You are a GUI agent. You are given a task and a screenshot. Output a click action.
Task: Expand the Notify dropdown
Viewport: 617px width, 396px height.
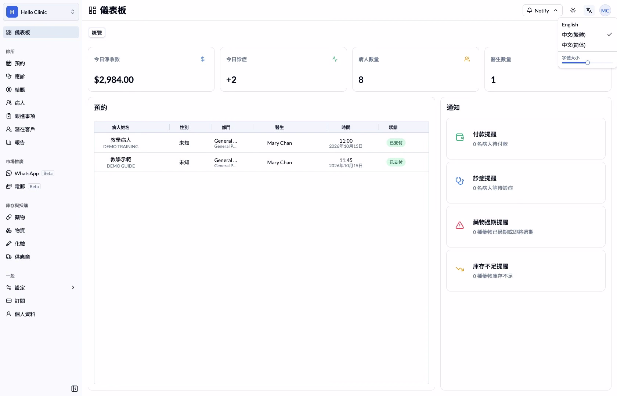542,10
